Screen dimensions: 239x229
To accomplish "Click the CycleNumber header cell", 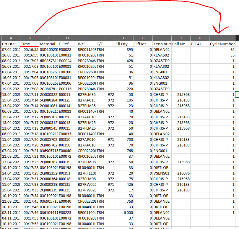I will [222, 44].
